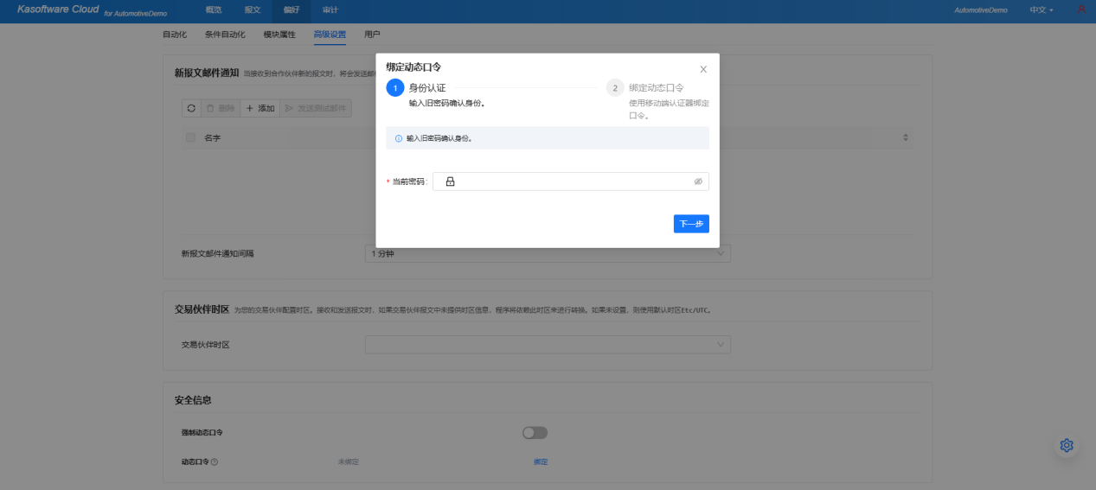Open the 中文 language dropdown
Screen dimensions: 1096x490
coord(1041,10)
